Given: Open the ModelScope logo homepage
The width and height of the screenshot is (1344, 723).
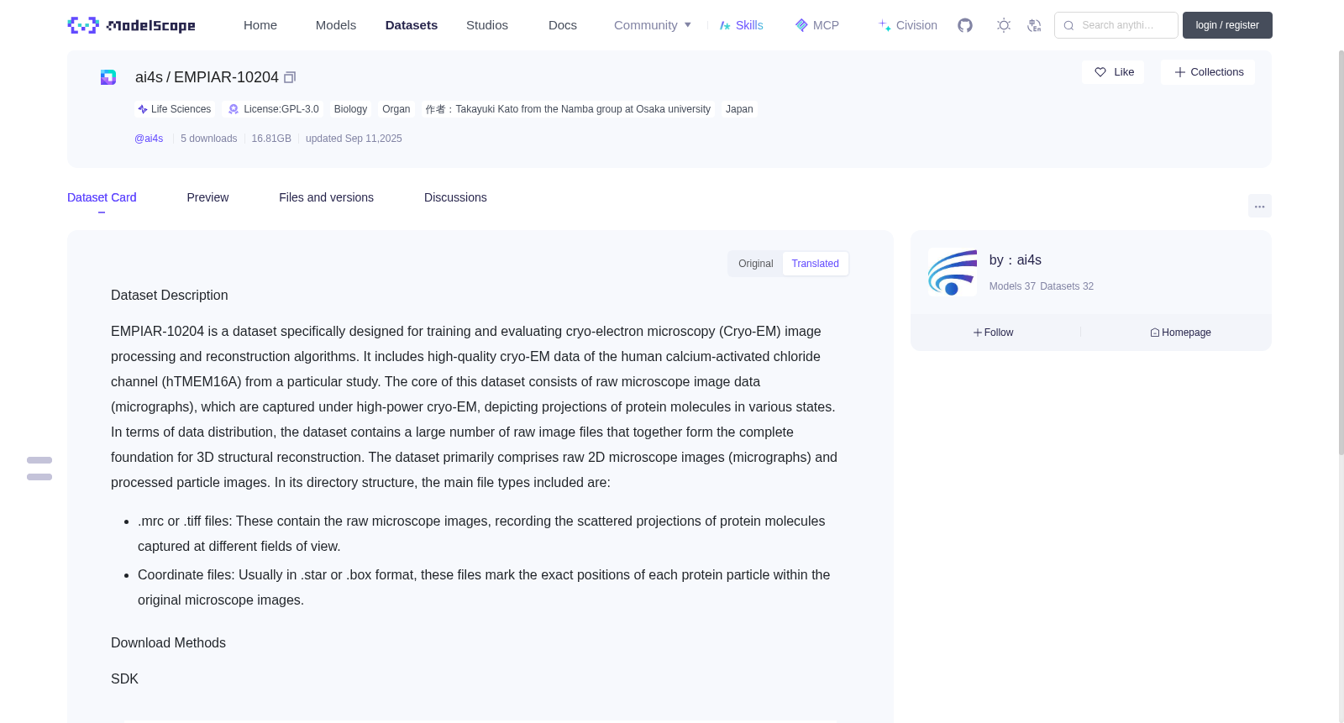Looking at the screenshot, I should click(x=131, y=25).
